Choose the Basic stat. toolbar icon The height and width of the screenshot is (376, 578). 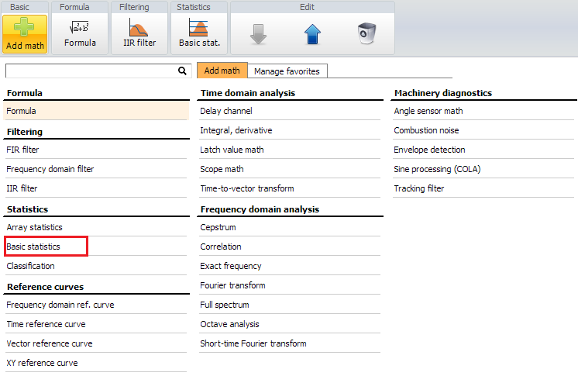pyautogui.click(x=198, y=27)
